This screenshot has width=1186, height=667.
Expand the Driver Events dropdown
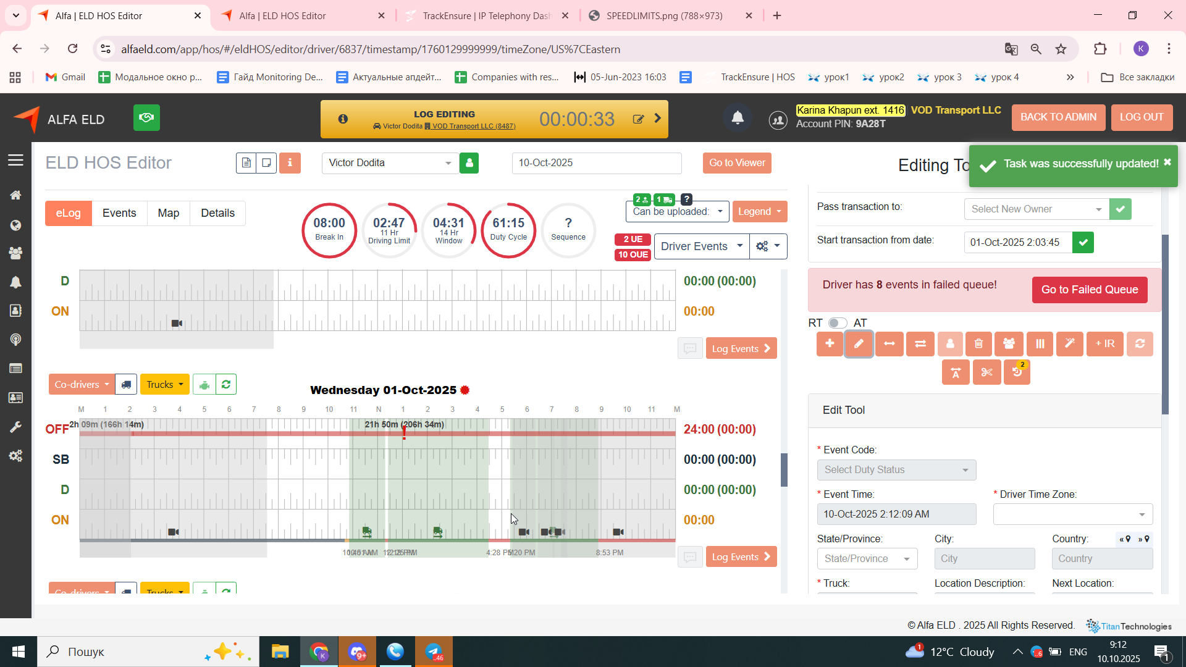click(701, 246)
